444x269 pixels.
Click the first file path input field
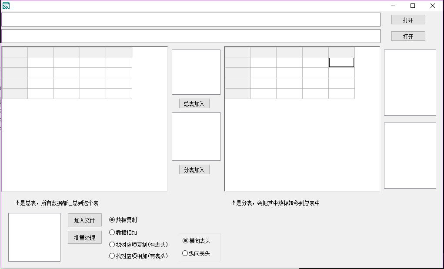(x=190, y=20)
